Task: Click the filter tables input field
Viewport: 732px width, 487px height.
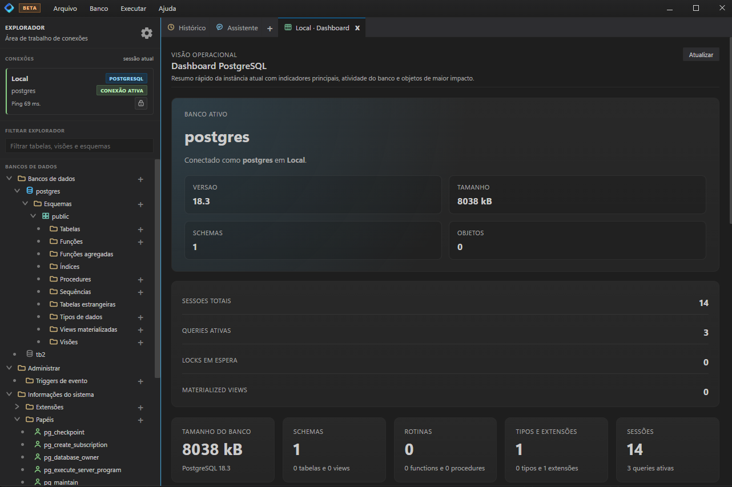Action: pyautogui.click(x=79, y=146)
